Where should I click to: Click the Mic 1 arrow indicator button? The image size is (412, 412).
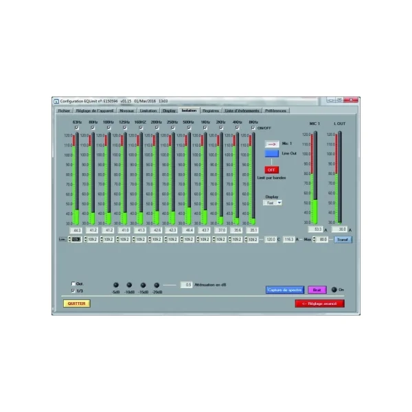(272, 144)
